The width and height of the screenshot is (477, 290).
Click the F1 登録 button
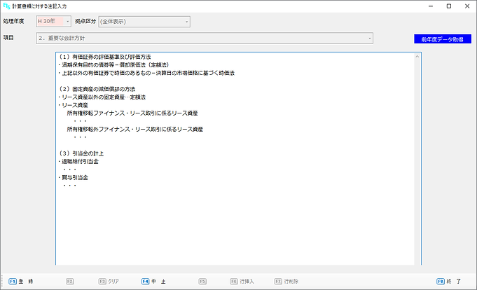coord(21,282)
